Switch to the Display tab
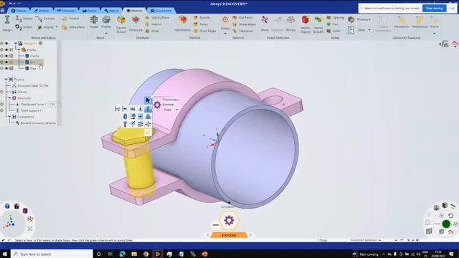Viewport: 459px width, 258px height. (42, 11)
